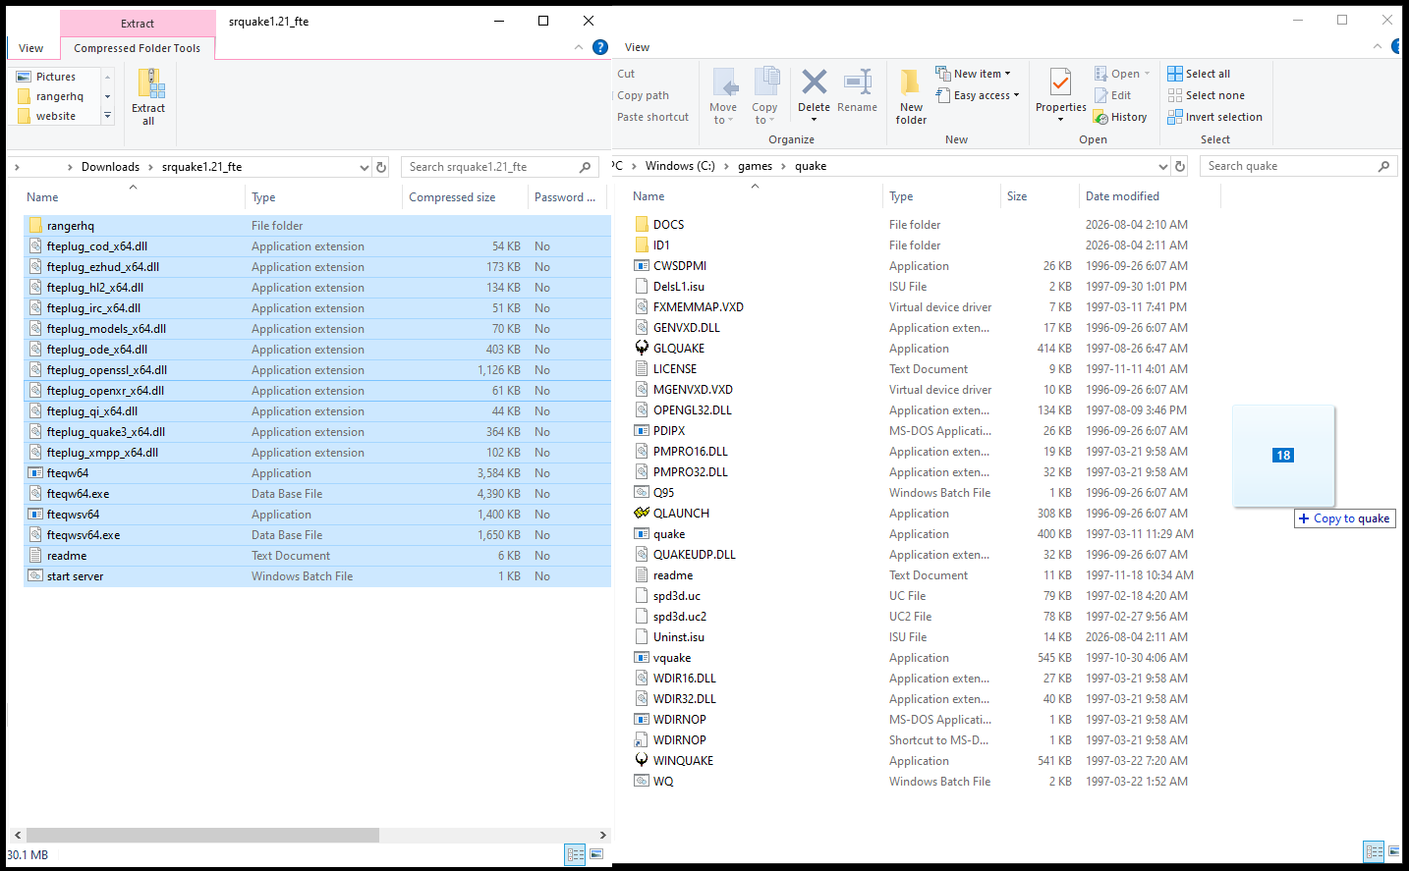The height and width of the screenshot is (871, 1409).
Task: Open address history dropdown in quake window
Action: tap(1163, 166)
